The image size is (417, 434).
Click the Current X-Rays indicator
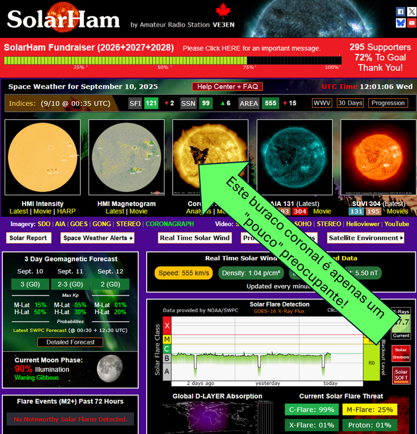coord(401,323)
